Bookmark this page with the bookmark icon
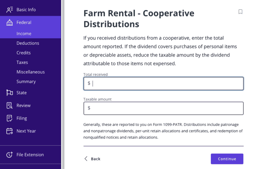The width and height of the screenshot is (253, 169). 240,12
